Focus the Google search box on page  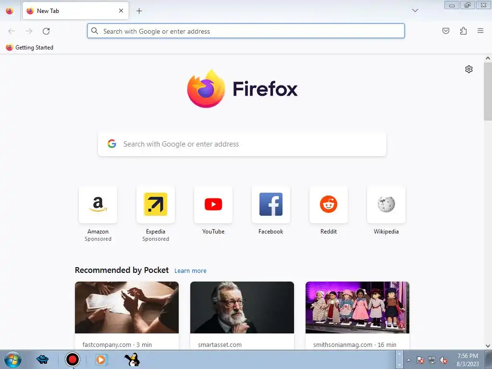coord(242,144)
